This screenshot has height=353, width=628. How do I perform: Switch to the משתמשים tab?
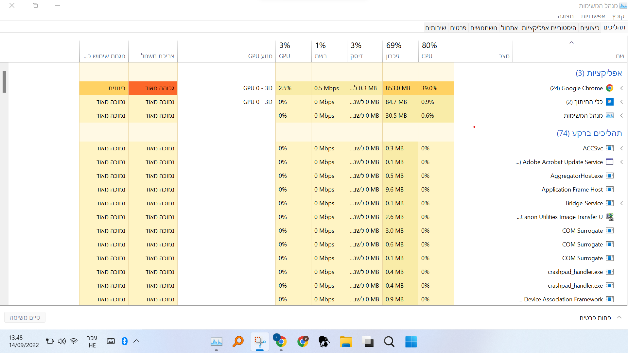[x=483, y=28]
